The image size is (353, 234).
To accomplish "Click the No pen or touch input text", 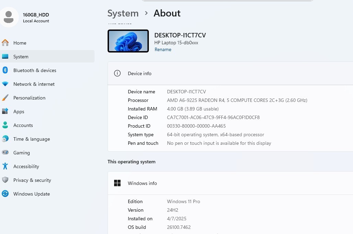I will pyautogui.click(x=219, y=143).
